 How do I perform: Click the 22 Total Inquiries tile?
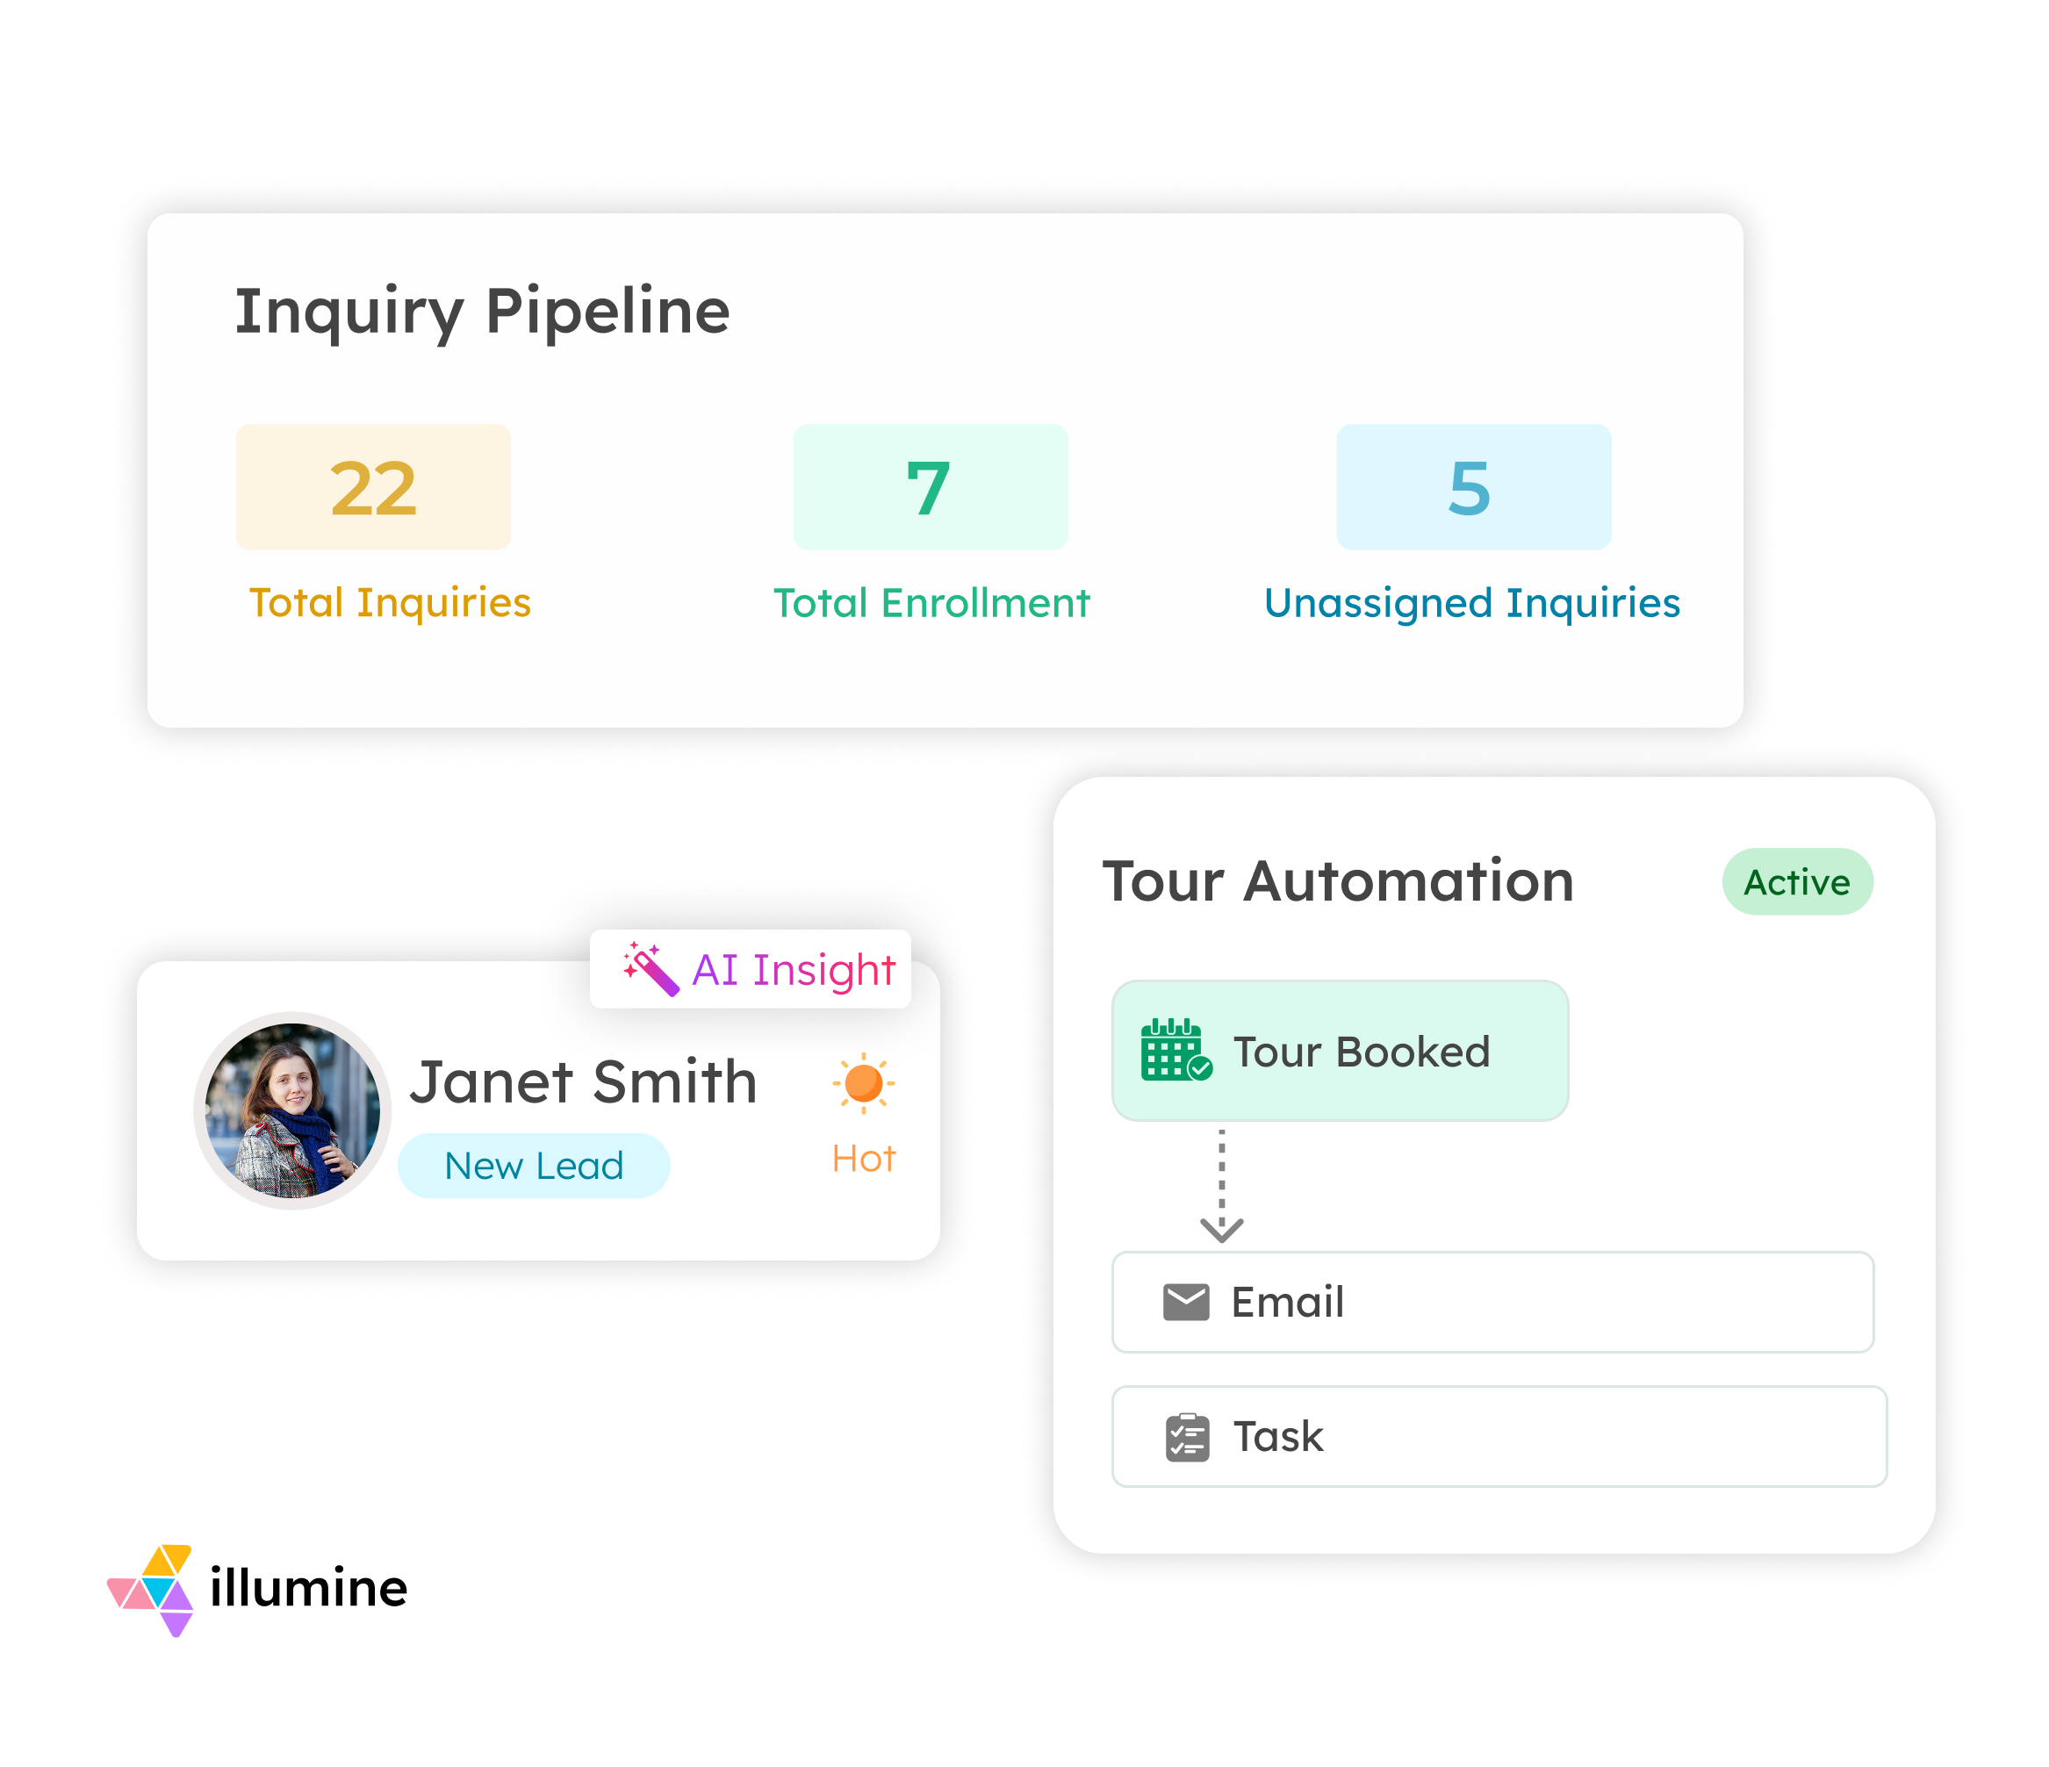tap(373, 487)
